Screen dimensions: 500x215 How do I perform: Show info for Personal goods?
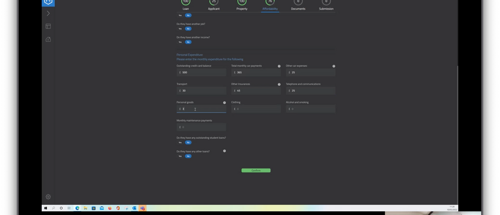(224, 103)
